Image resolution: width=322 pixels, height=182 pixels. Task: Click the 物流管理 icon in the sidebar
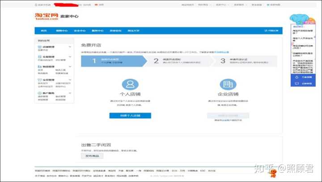(x=40, y=67)
